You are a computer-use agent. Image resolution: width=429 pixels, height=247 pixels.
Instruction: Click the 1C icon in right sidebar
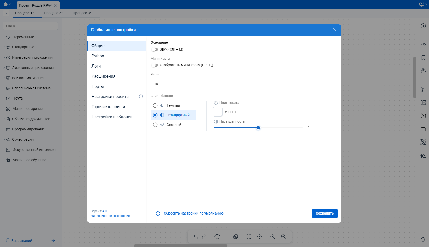[x=423, y=156]
